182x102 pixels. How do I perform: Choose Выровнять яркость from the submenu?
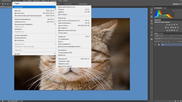click(74, 66)
